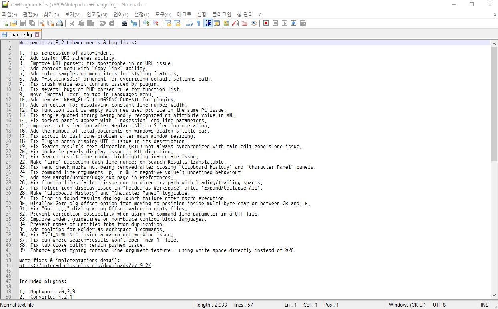Open the Function List panel
Viewport: 498px width, 309px height.
(x=235, y=23)
